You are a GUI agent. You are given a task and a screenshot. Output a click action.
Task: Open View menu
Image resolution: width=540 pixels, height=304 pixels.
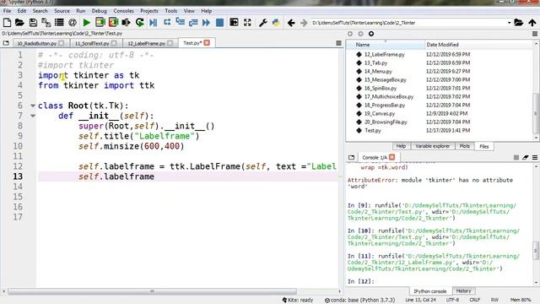tap(189, 11)
